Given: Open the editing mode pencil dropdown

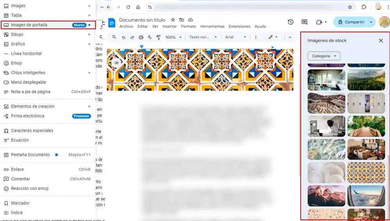Looking at the screenshot, I should point(273,37).
